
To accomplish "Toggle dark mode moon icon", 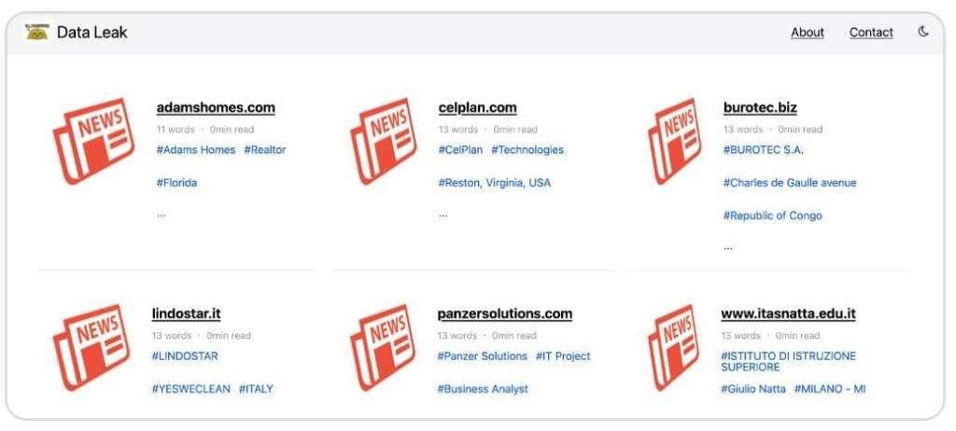I will click(x=923, y=32).
